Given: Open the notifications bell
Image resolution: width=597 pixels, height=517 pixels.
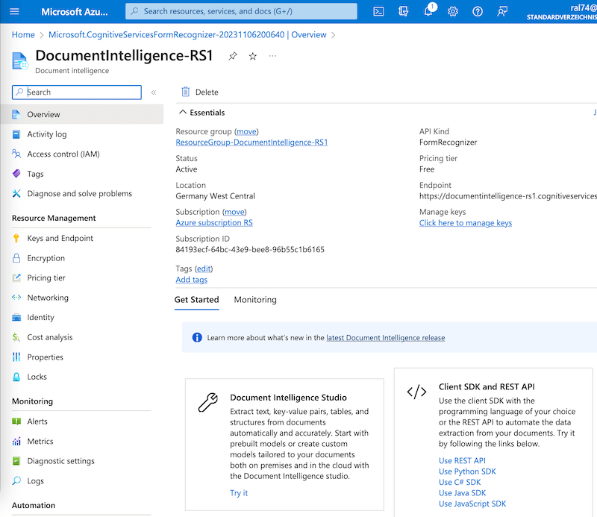Looking at the screenshot, I should (x=428, y=12).
